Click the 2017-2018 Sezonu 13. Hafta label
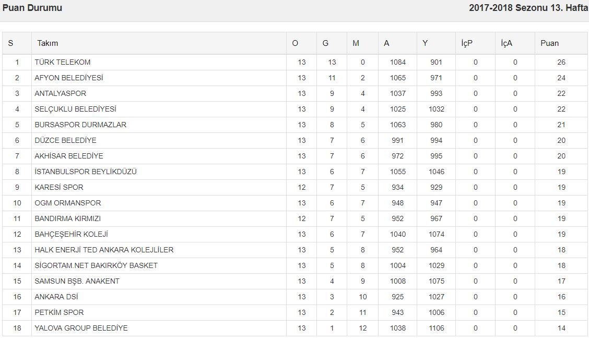 point(528,8)
